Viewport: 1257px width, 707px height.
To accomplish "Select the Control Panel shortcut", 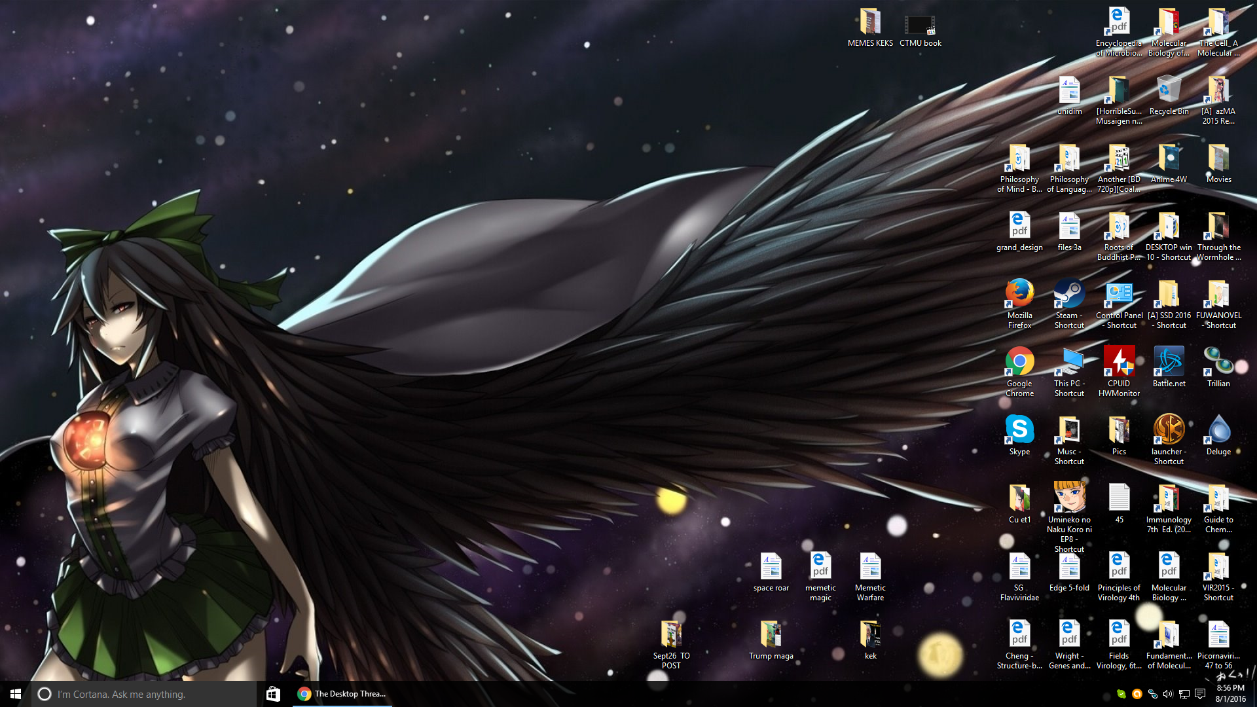I will point(1119,304).
